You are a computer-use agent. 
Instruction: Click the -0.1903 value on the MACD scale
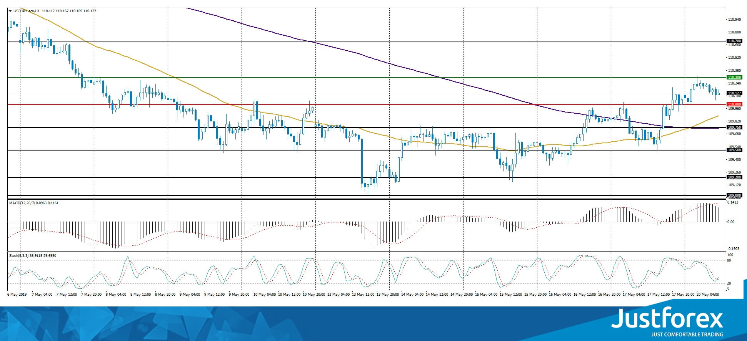point(733,249)
